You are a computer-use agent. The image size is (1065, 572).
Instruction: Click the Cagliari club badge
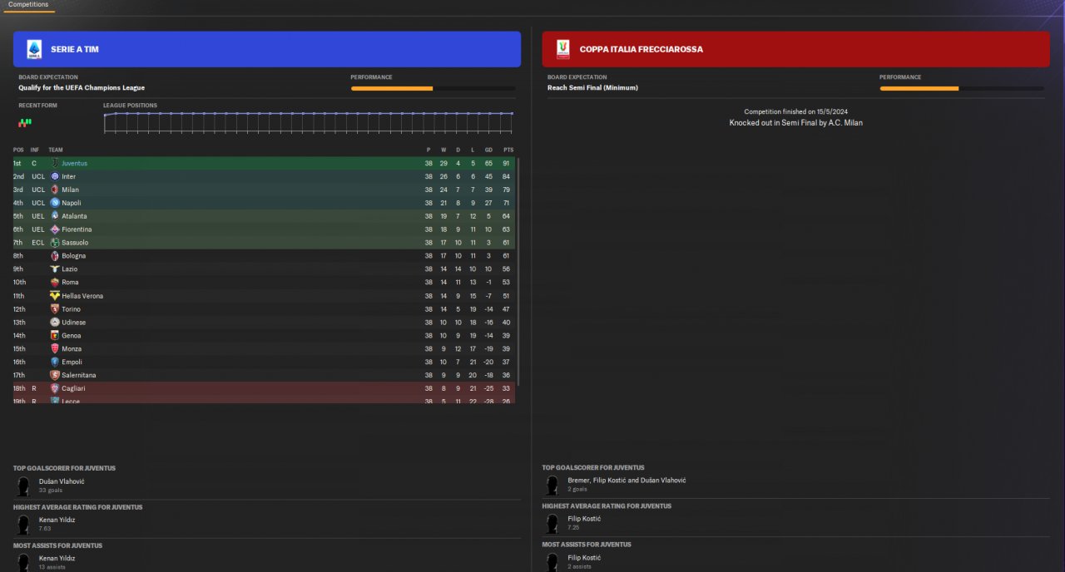(55, 389)
